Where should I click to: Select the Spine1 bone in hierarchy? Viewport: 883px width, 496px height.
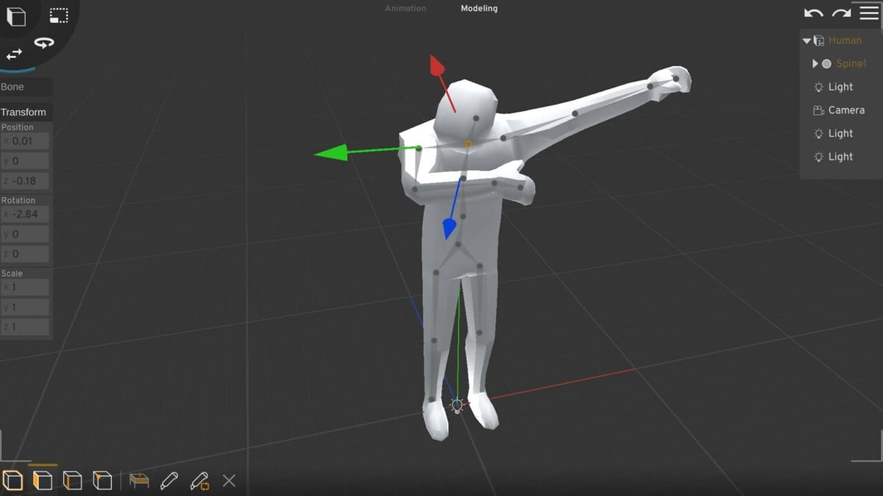click(x=851, y=64)
